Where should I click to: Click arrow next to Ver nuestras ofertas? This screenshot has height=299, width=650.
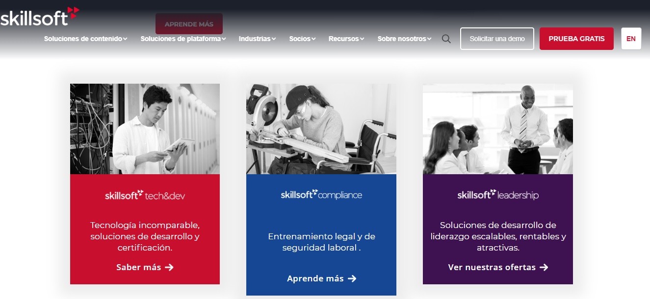coord(544,267)
